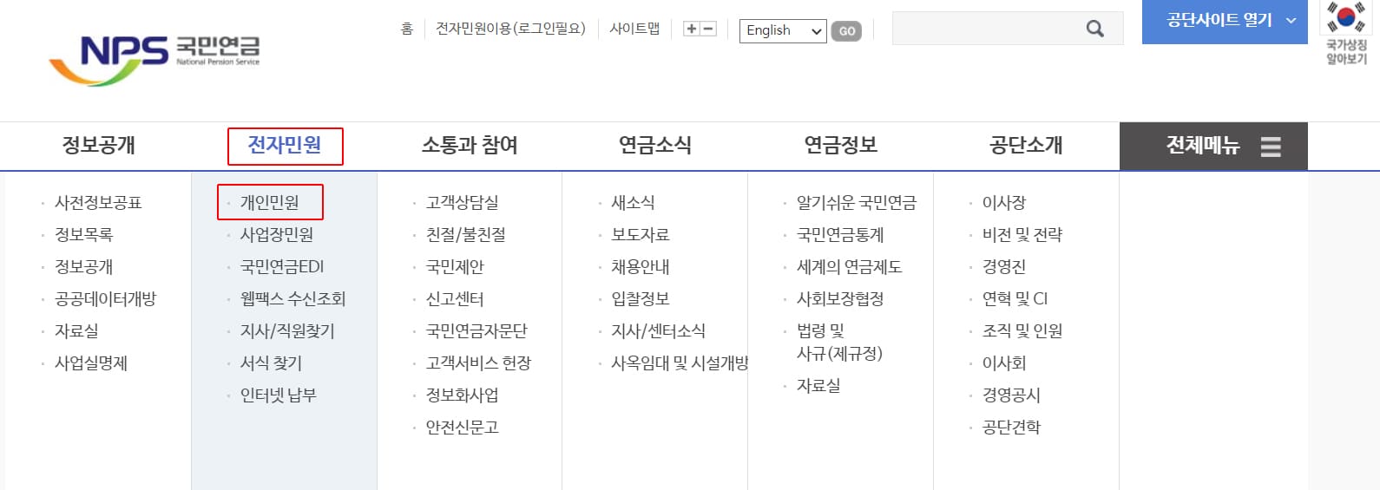Open 국민연금통계 item

(x=840, y=235)
